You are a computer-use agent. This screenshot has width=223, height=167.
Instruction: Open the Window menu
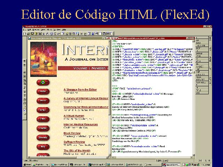(x=57, y=30)
